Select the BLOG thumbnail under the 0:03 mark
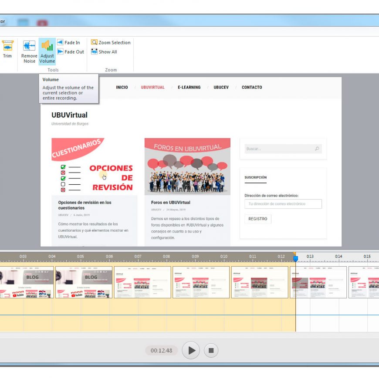This screenshot has width=379, height=379. click(x=27, y=282)
